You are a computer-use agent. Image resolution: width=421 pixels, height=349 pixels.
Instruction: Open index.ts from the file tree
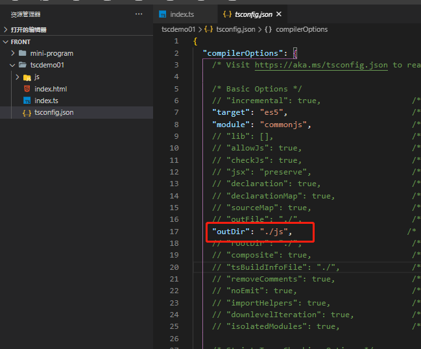tap(46, 101)
